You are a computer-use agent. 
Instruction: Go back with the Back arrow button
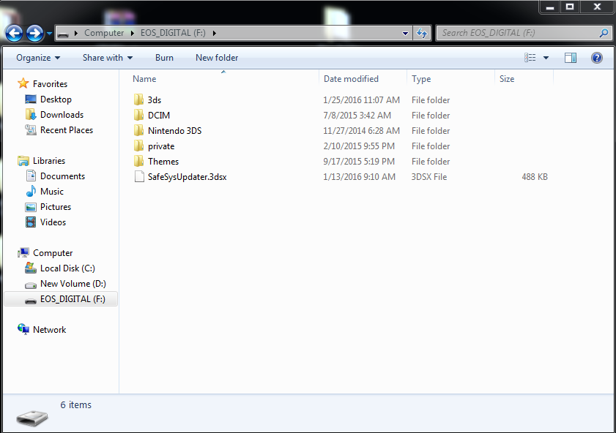pos(14,34)
